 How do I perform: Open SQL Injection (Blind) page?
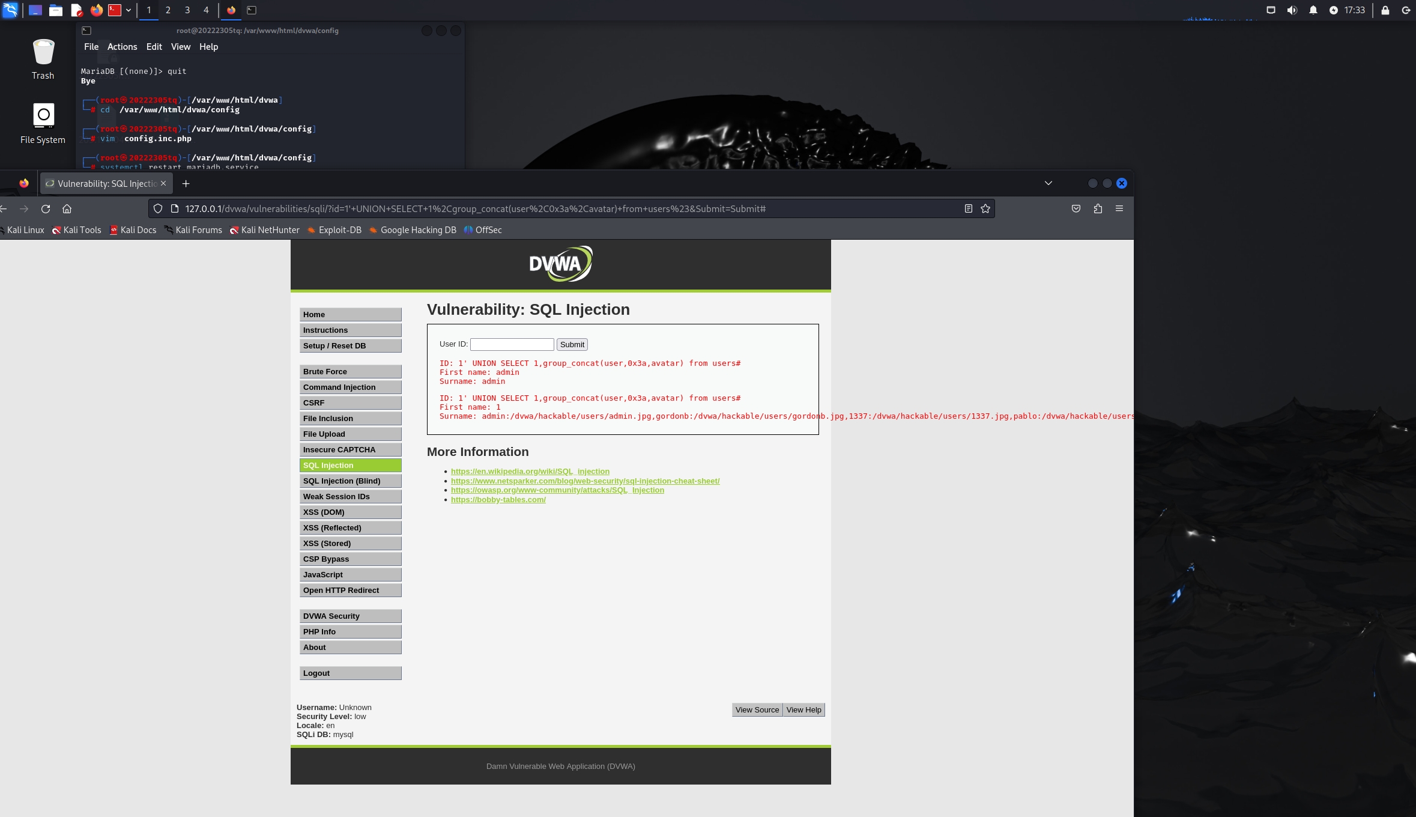point(351,481)
